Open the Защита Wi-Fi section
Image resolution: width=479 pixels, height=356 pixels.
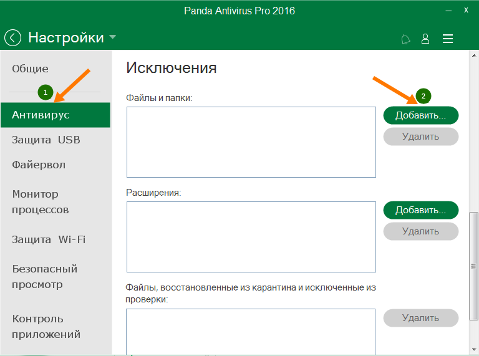click(49, 239)
